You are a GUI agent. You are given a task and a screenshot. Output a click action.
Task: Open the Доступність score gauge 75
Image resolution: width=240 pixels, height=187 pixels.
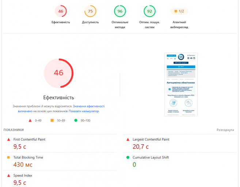click(x=90, y=11)
